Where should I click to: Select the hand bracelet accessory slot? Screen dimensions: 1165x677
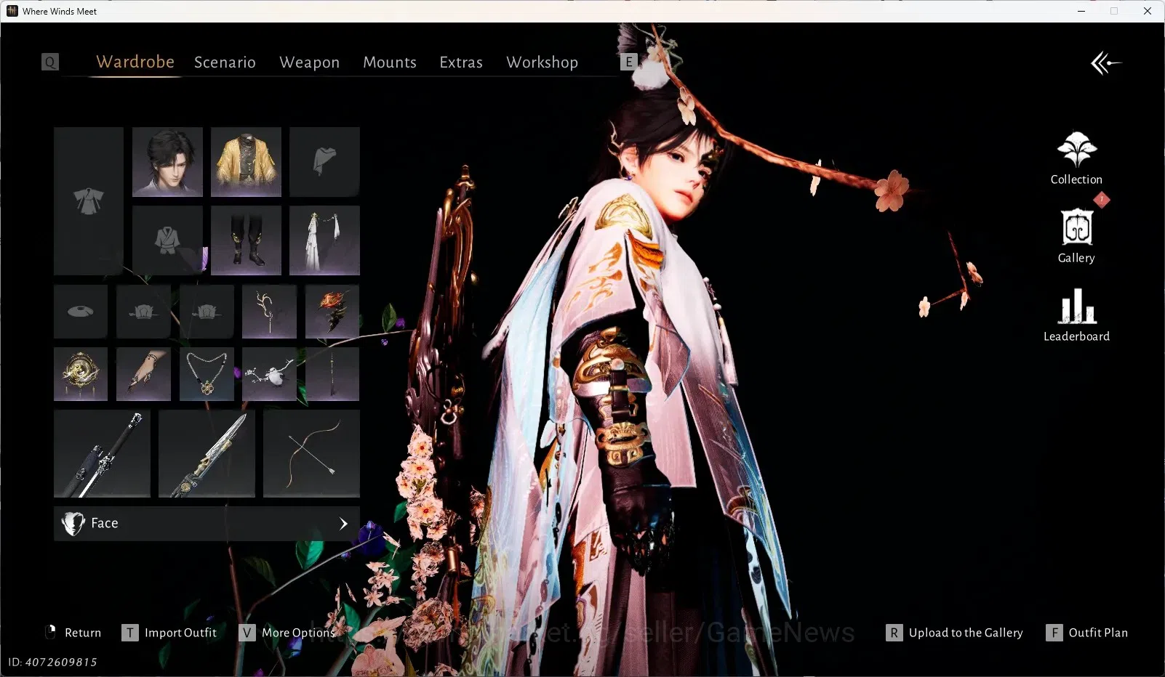coord(143,374)
